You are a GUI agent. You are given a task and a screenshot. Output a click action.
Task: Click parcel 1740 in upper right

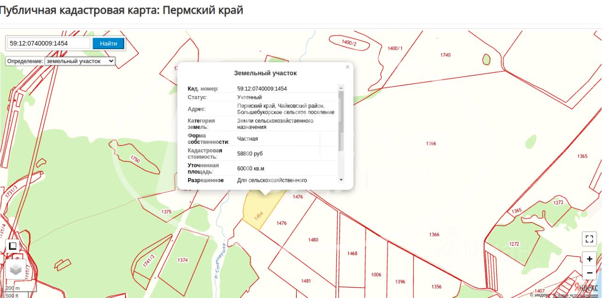click(445, 55)
